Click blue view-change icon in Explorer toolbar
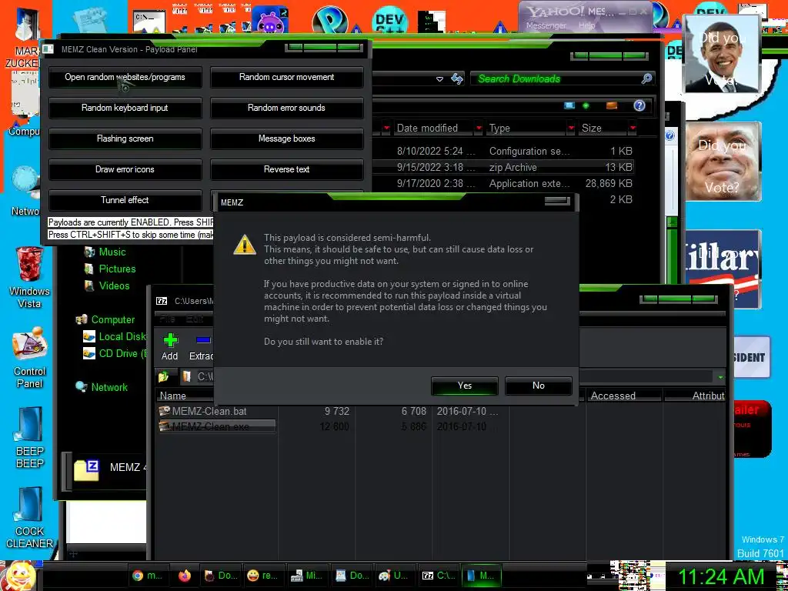 (569, 105)
